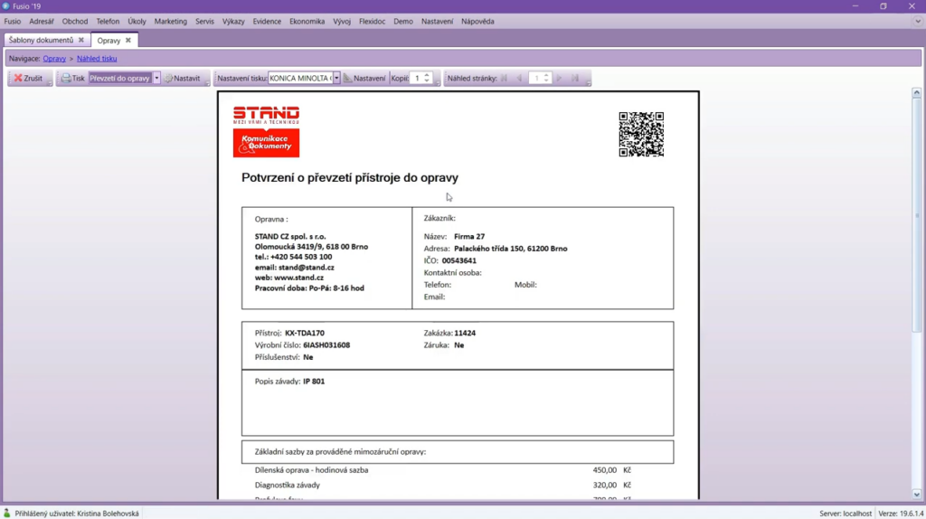926x519 pixels.
Task: Click the Zrušit cancel button
Action: pos(28,79)
